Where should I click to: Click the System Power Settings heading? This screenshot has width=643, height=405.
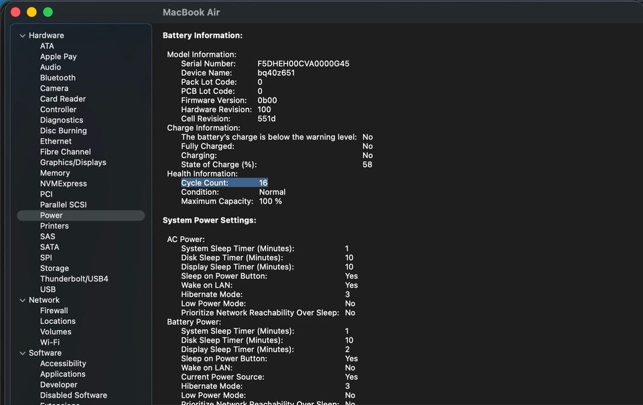(210, 221)
